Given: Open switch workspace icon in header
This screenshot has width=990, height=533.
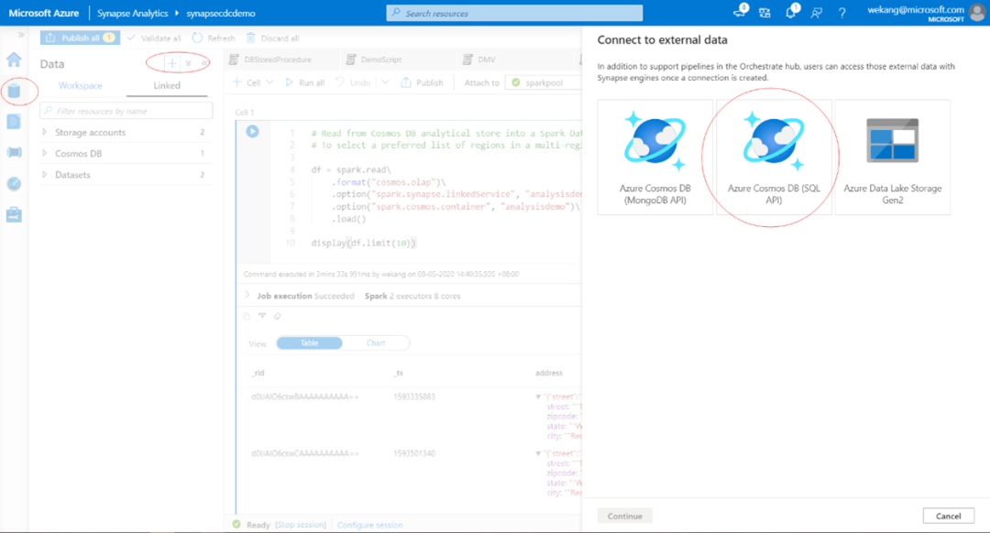Looking at the screenshot, I should pyautogui.click(x=764, y=13).
